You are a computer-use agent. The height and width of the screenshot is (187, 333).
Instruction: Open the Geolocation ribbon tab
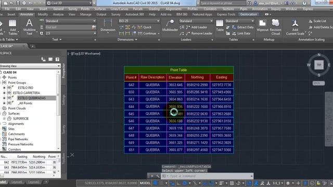[249, 15]
